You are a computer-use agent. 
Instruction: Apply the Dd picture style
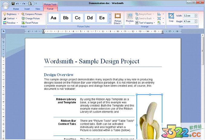click(x=90, y=18)
